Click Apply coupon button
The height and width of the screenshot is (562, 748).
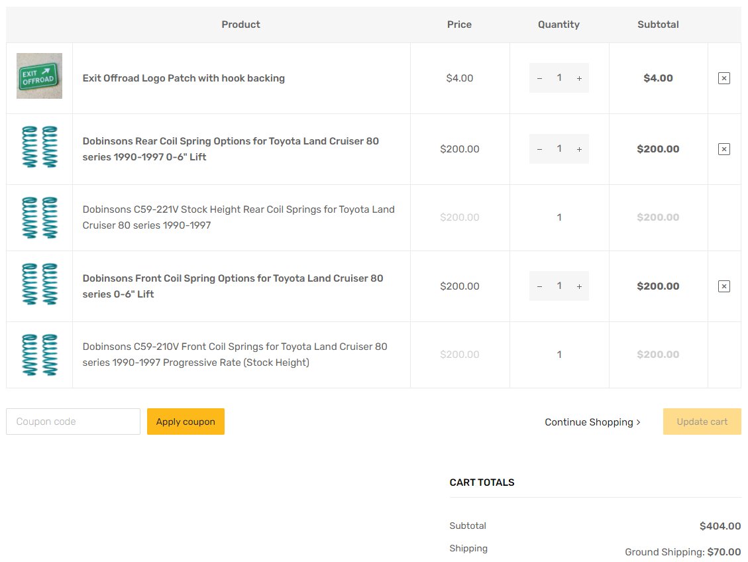coord(186,421)
